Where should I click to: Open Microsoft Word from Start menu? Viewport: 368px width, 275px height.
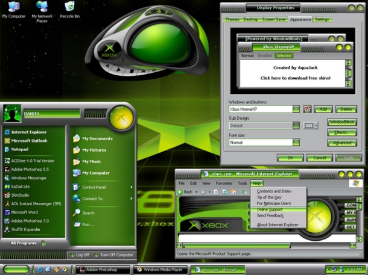click(x=21, y=212)
